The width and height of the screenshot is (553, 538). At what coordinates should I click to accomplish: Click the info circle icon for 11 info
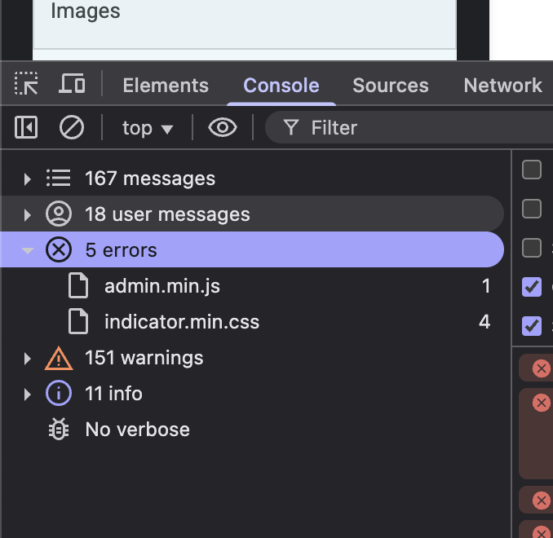[59, 393]
